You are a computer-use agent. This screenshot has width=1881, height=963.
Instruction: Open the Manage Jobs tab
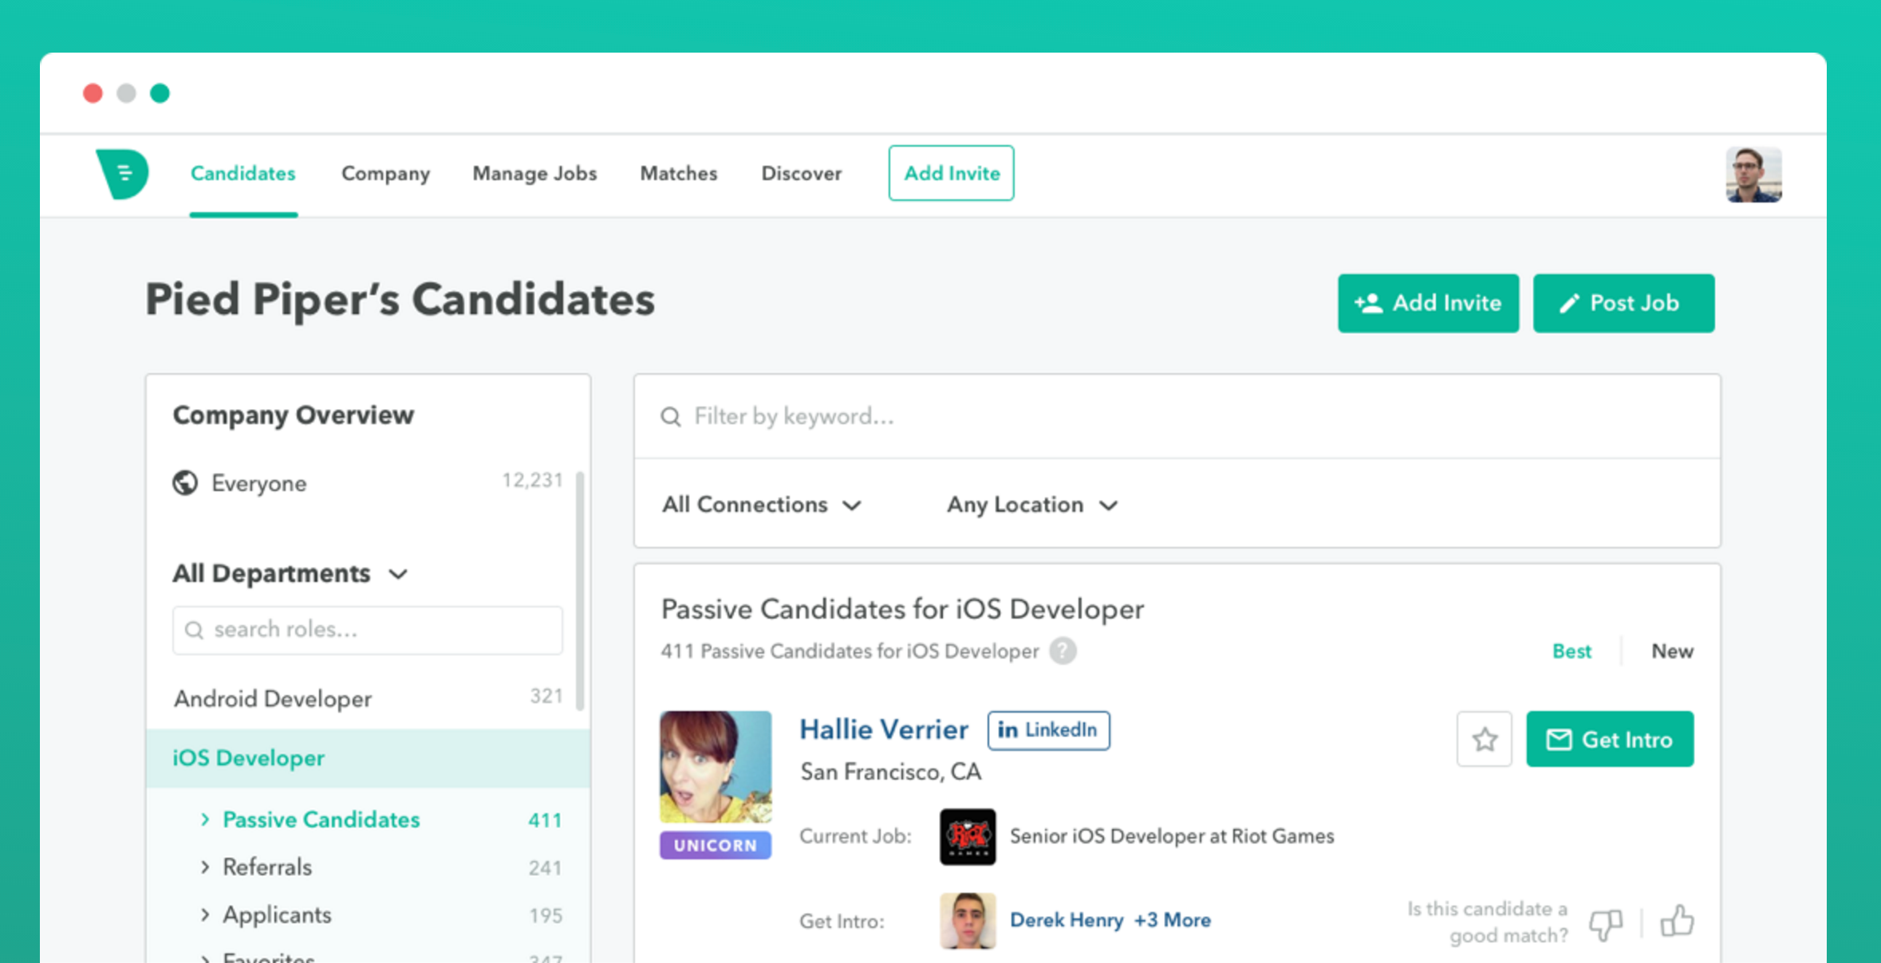pos(534,174)
